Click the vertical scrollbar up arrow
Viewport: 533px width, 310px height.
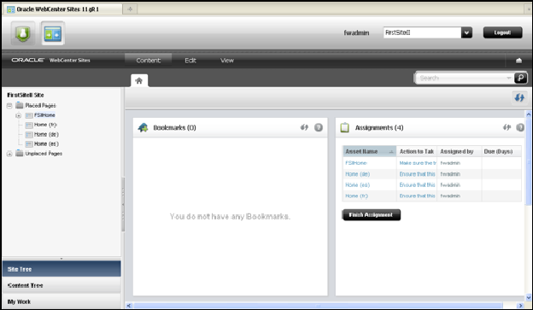tap(529, 114)
